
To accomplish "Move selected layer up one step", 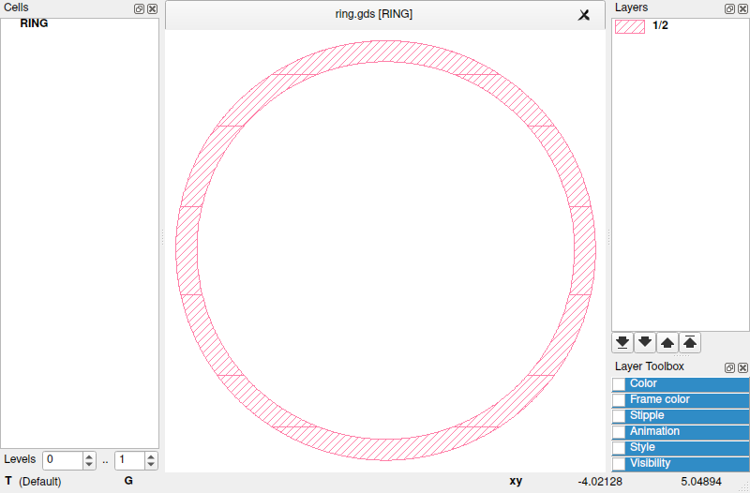I will click(x=667, y=342).
